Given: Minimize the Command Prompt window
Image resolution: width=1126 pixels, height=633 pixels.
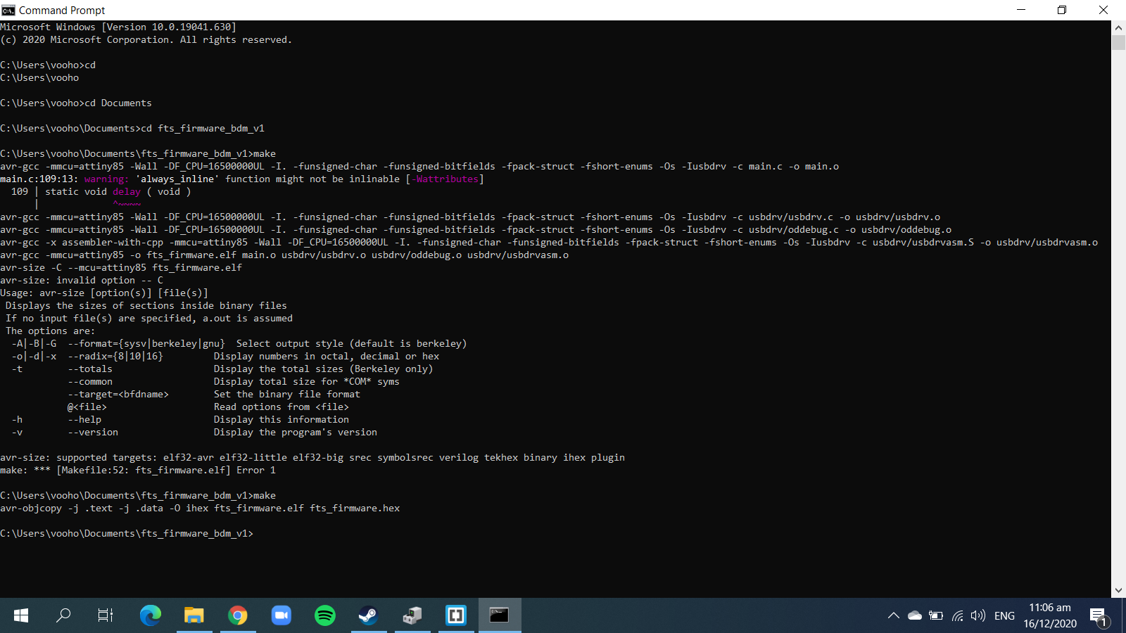Looking at the screenshot, I should [1022, 10].
